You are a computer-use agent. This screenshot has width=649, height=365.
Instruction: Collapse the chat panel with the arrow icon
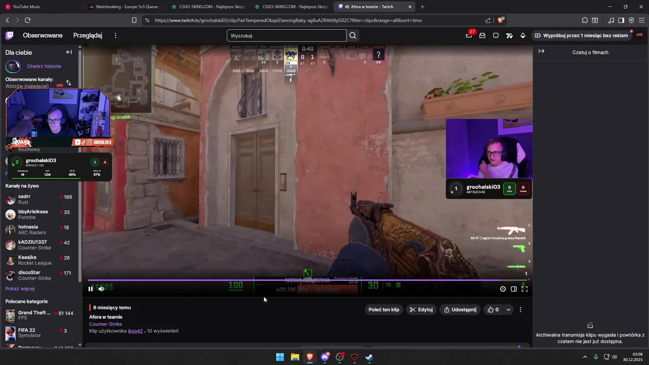point(542,51)
